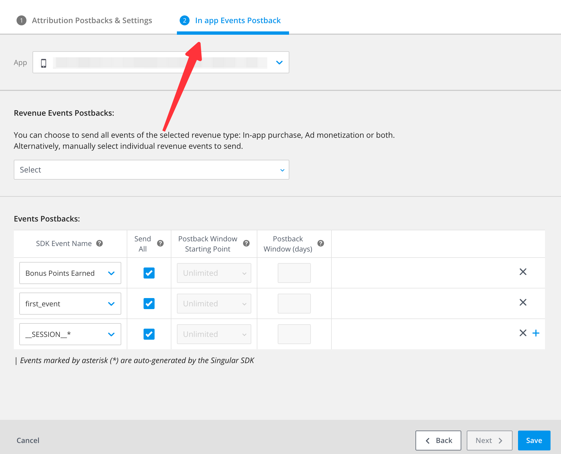Click the mobile phone icon in App field
Viewport: 561px width, 454px height.
coord(44,63)
